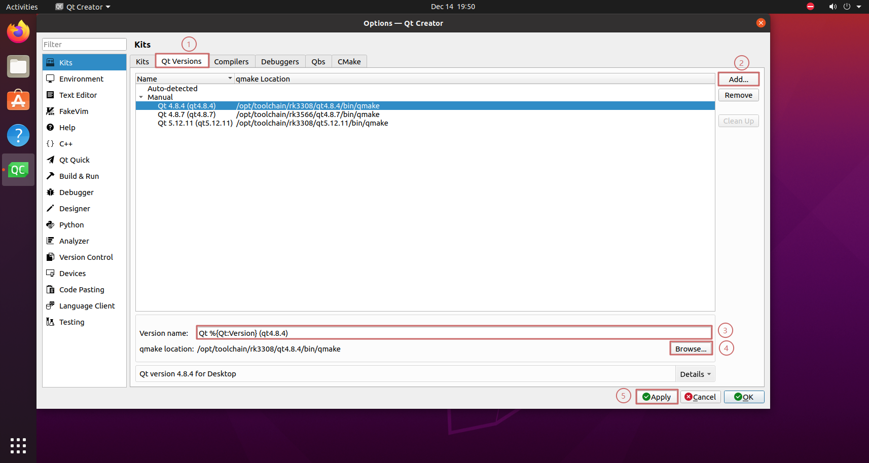This screenshot has height=463, width=869.
Task: Select the Build & Run hammer icon
Action: click(x=50, y=176)
